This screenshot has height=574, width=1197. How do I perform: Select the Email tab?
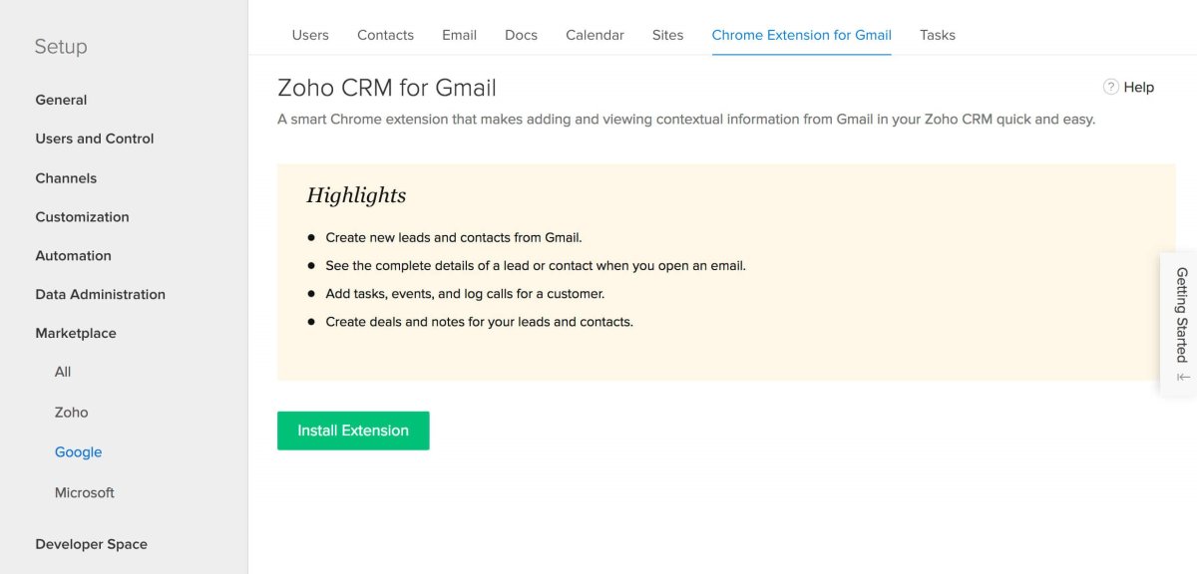click(459, 35)
